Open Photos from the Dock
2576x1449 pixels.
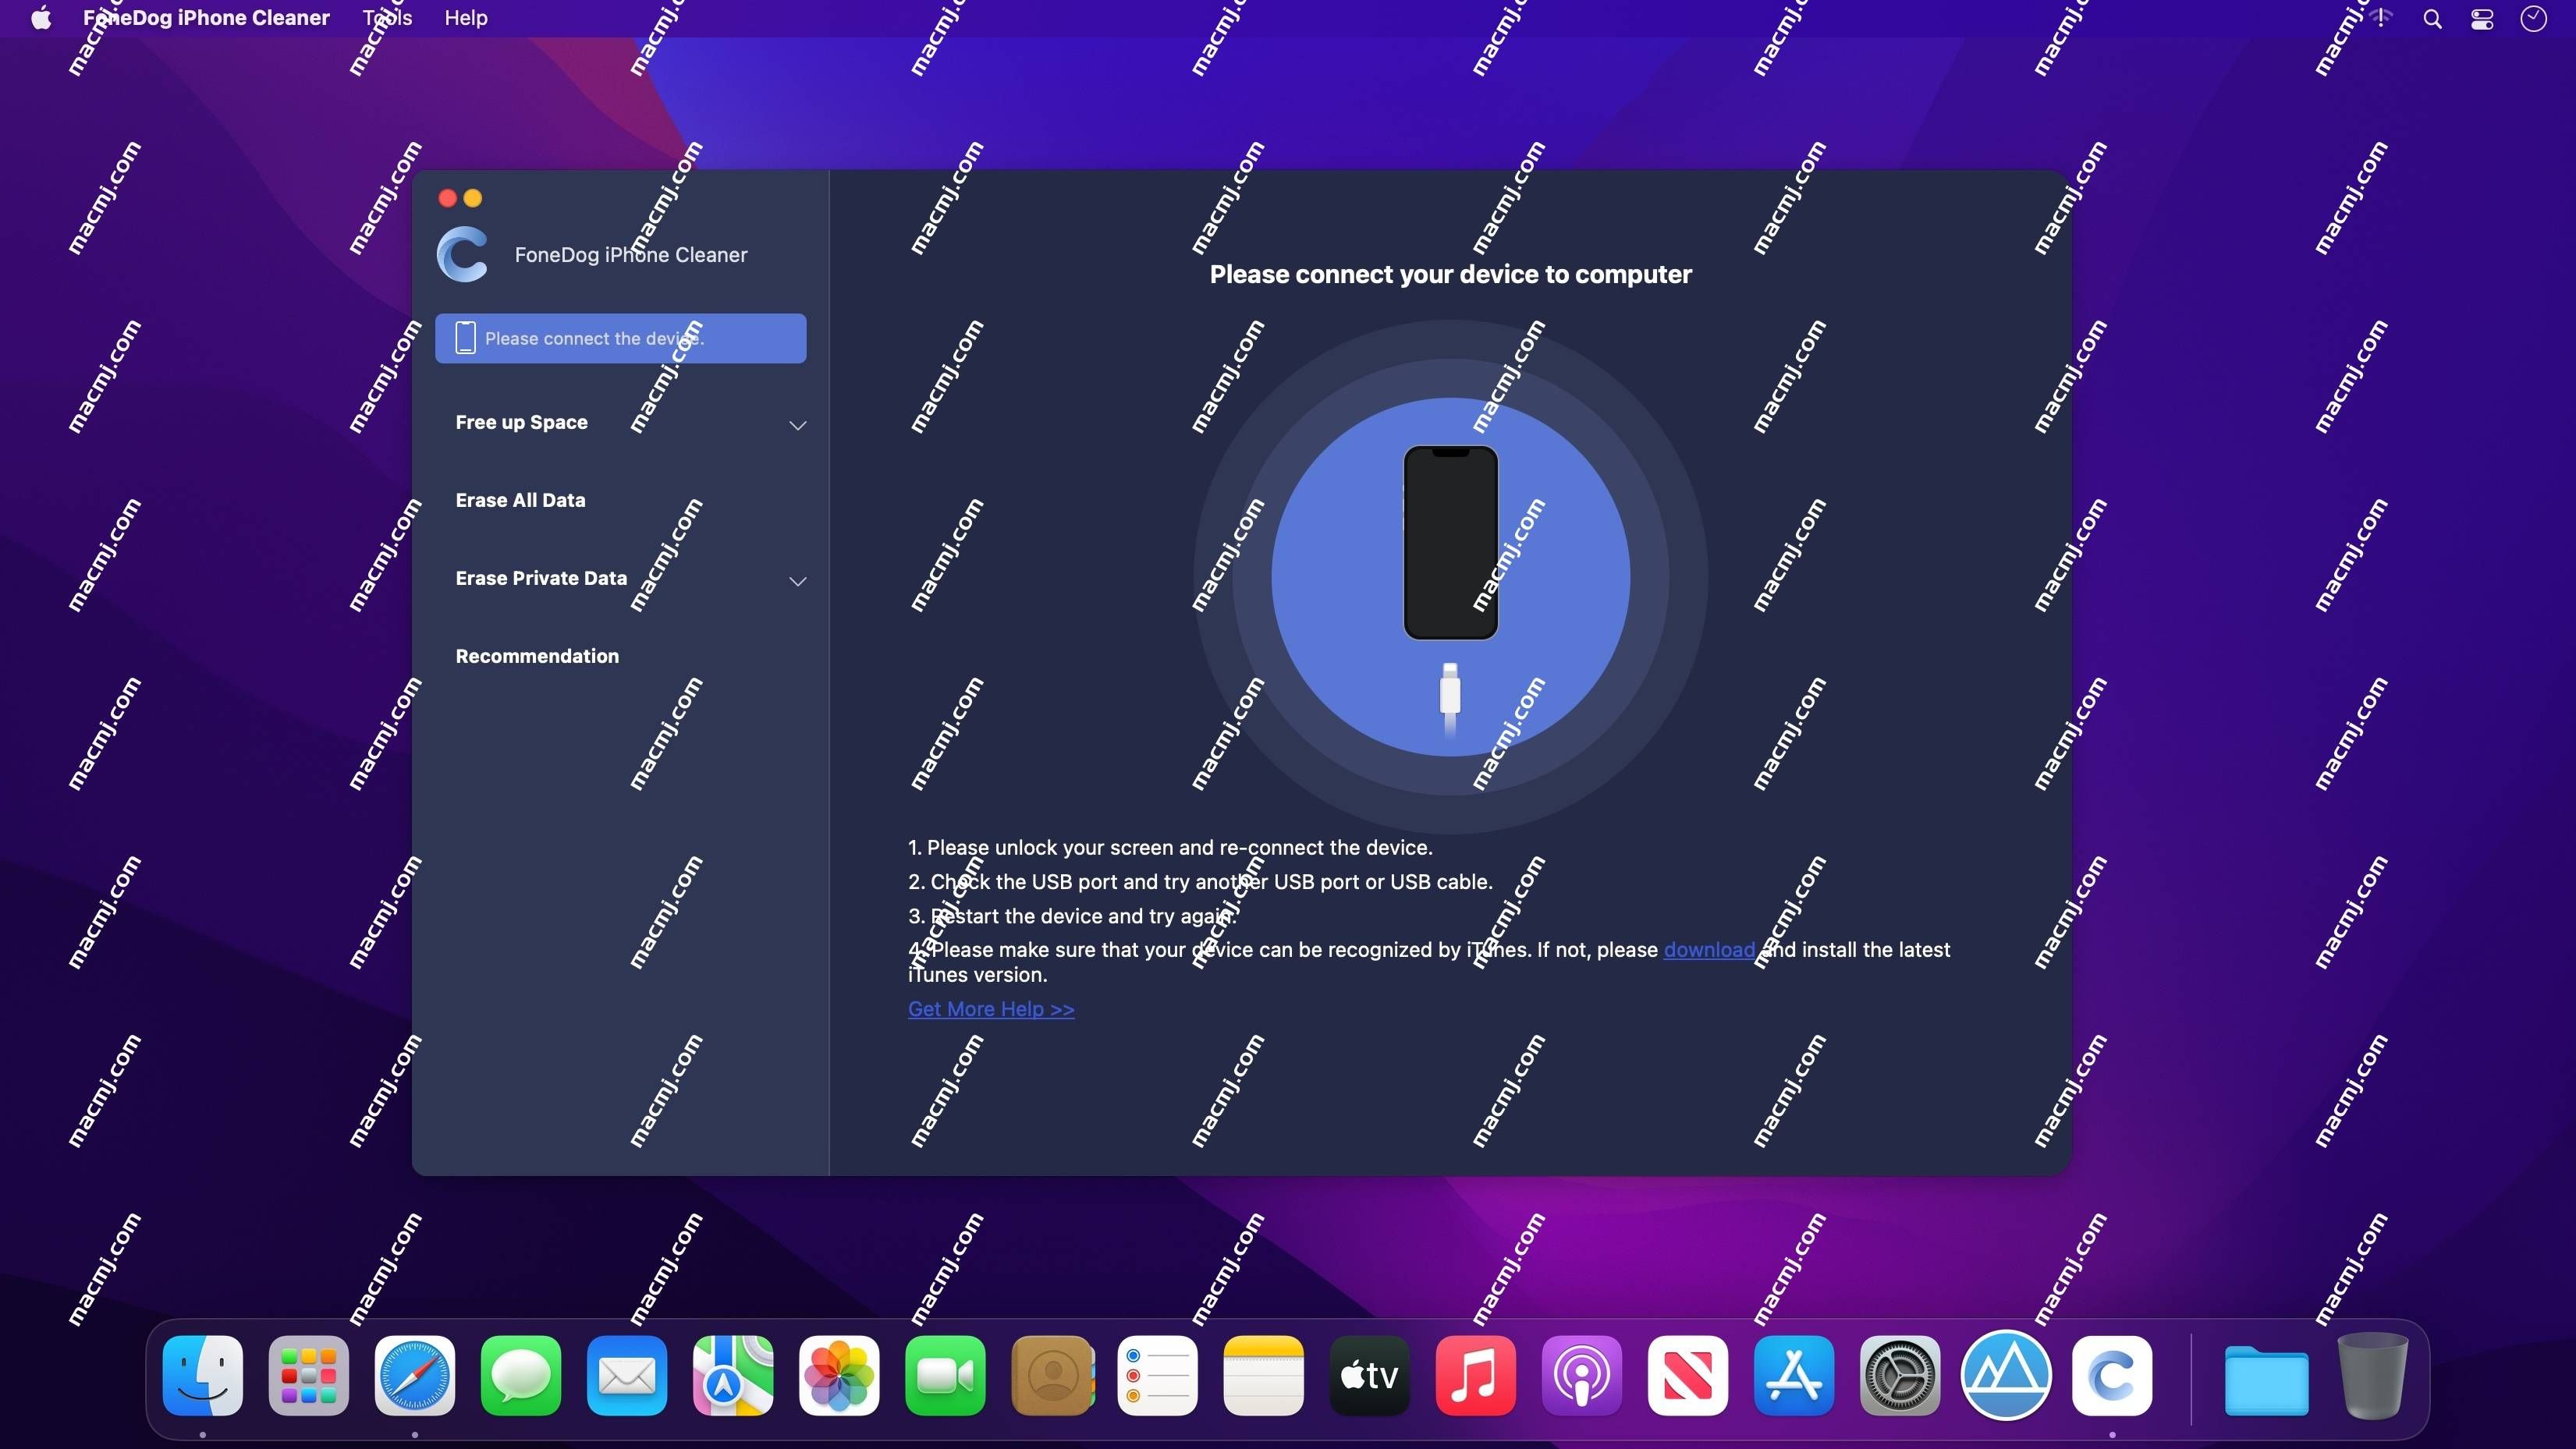[839, 1376]
